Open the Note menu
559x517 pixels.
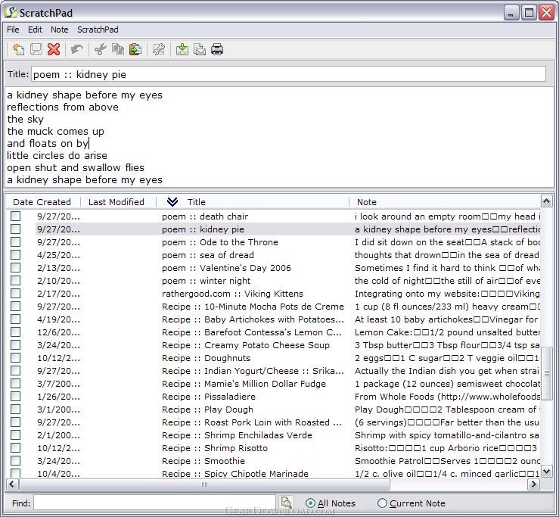click(x=59, y=30)
